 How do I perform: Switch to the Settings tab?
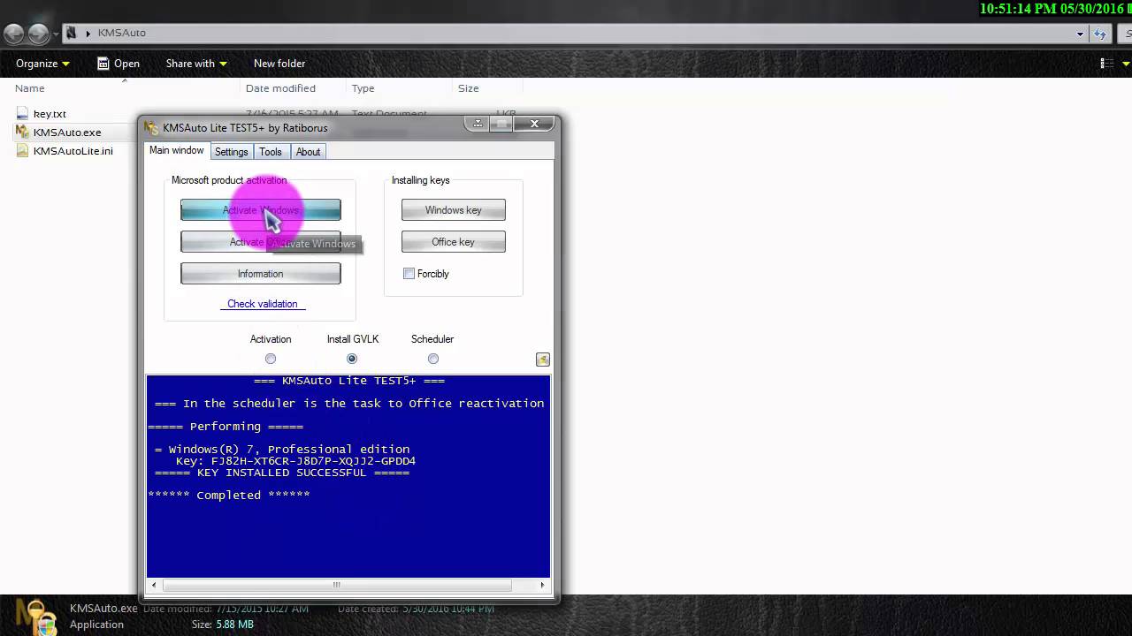point(231,152)
